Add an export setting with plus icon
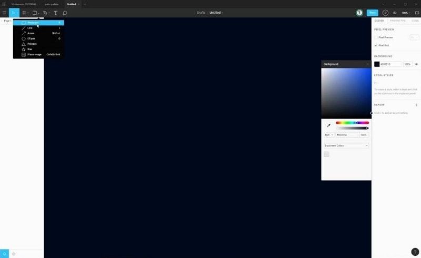 [416, 105]
